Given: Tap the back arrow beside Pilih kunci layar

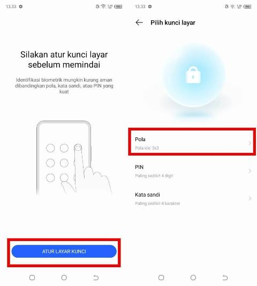Looking at the screenshot, I should click(139, 22).
